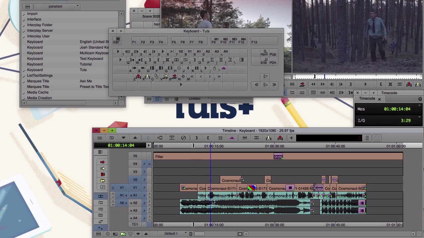
Task: Click the yellow Extract icon in timeline toolbar
Action: tap(269, 138)
